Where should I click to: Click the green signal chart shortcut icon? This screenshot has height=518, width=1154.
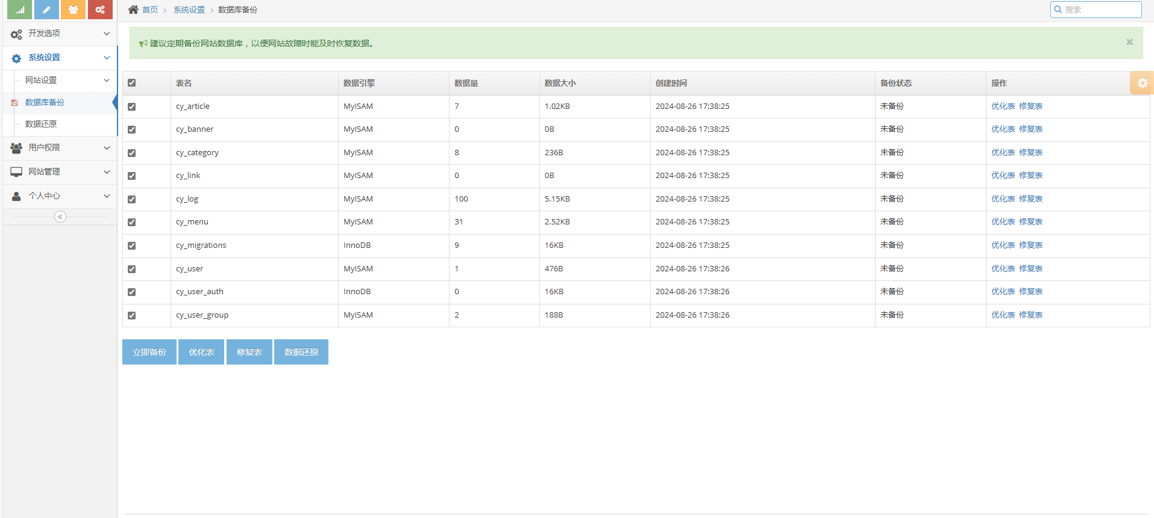tap(19, 10)
